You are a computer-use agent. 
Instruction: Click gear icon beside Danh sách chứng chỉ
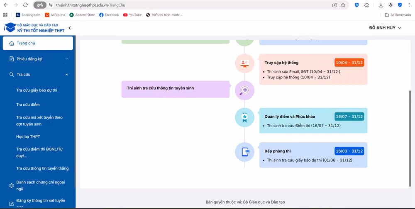(x=11, y=185)
